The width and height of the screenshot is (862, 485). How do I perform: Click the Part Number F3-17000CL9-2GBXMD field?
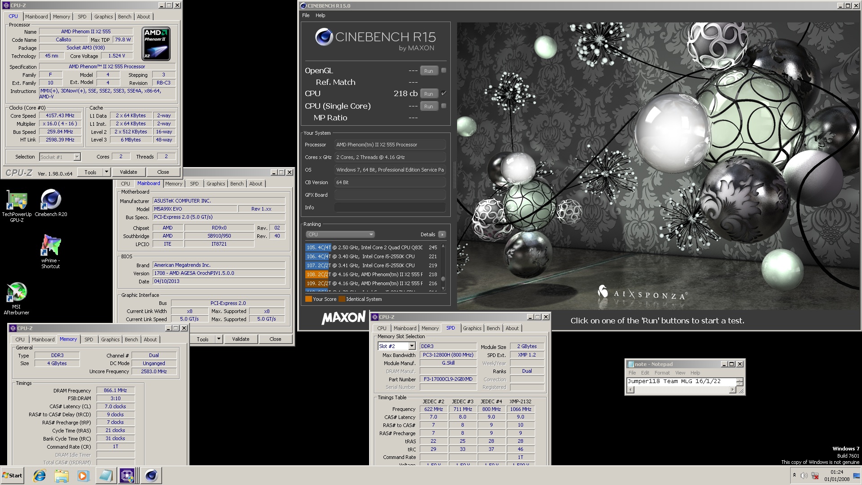(x=448, y=379)
